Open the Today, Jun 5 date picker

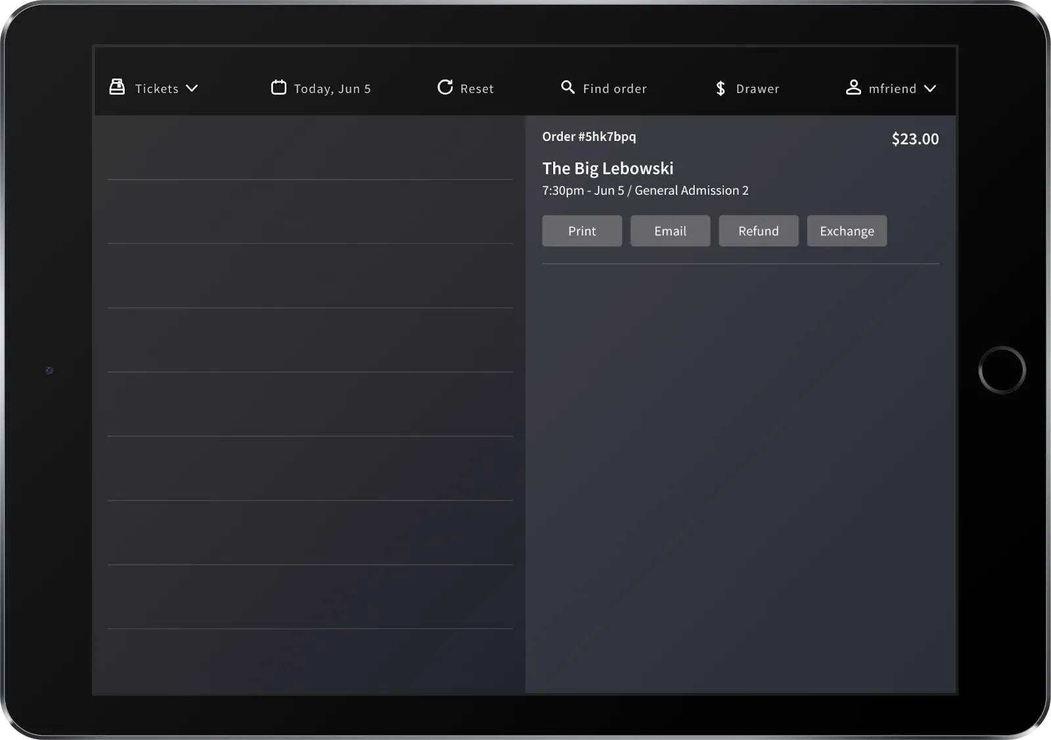(332, 89)
